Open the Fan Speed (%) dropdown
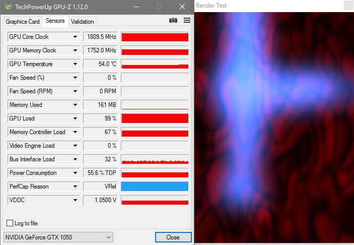The height and width of the screenshot is (245, 354). (75, 78)
